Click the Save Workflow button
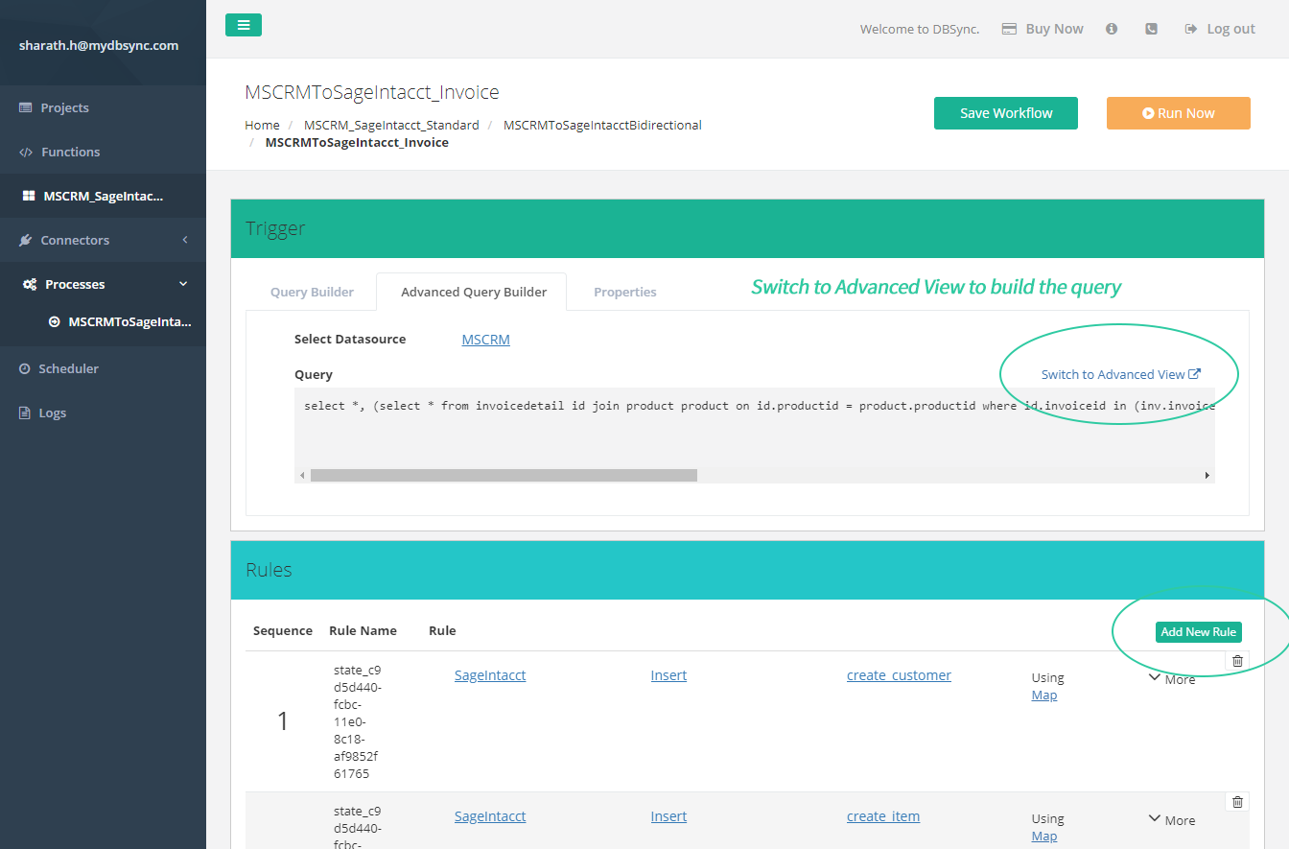This screenshot has height=849, width=1289. (x=1005, y=113)
